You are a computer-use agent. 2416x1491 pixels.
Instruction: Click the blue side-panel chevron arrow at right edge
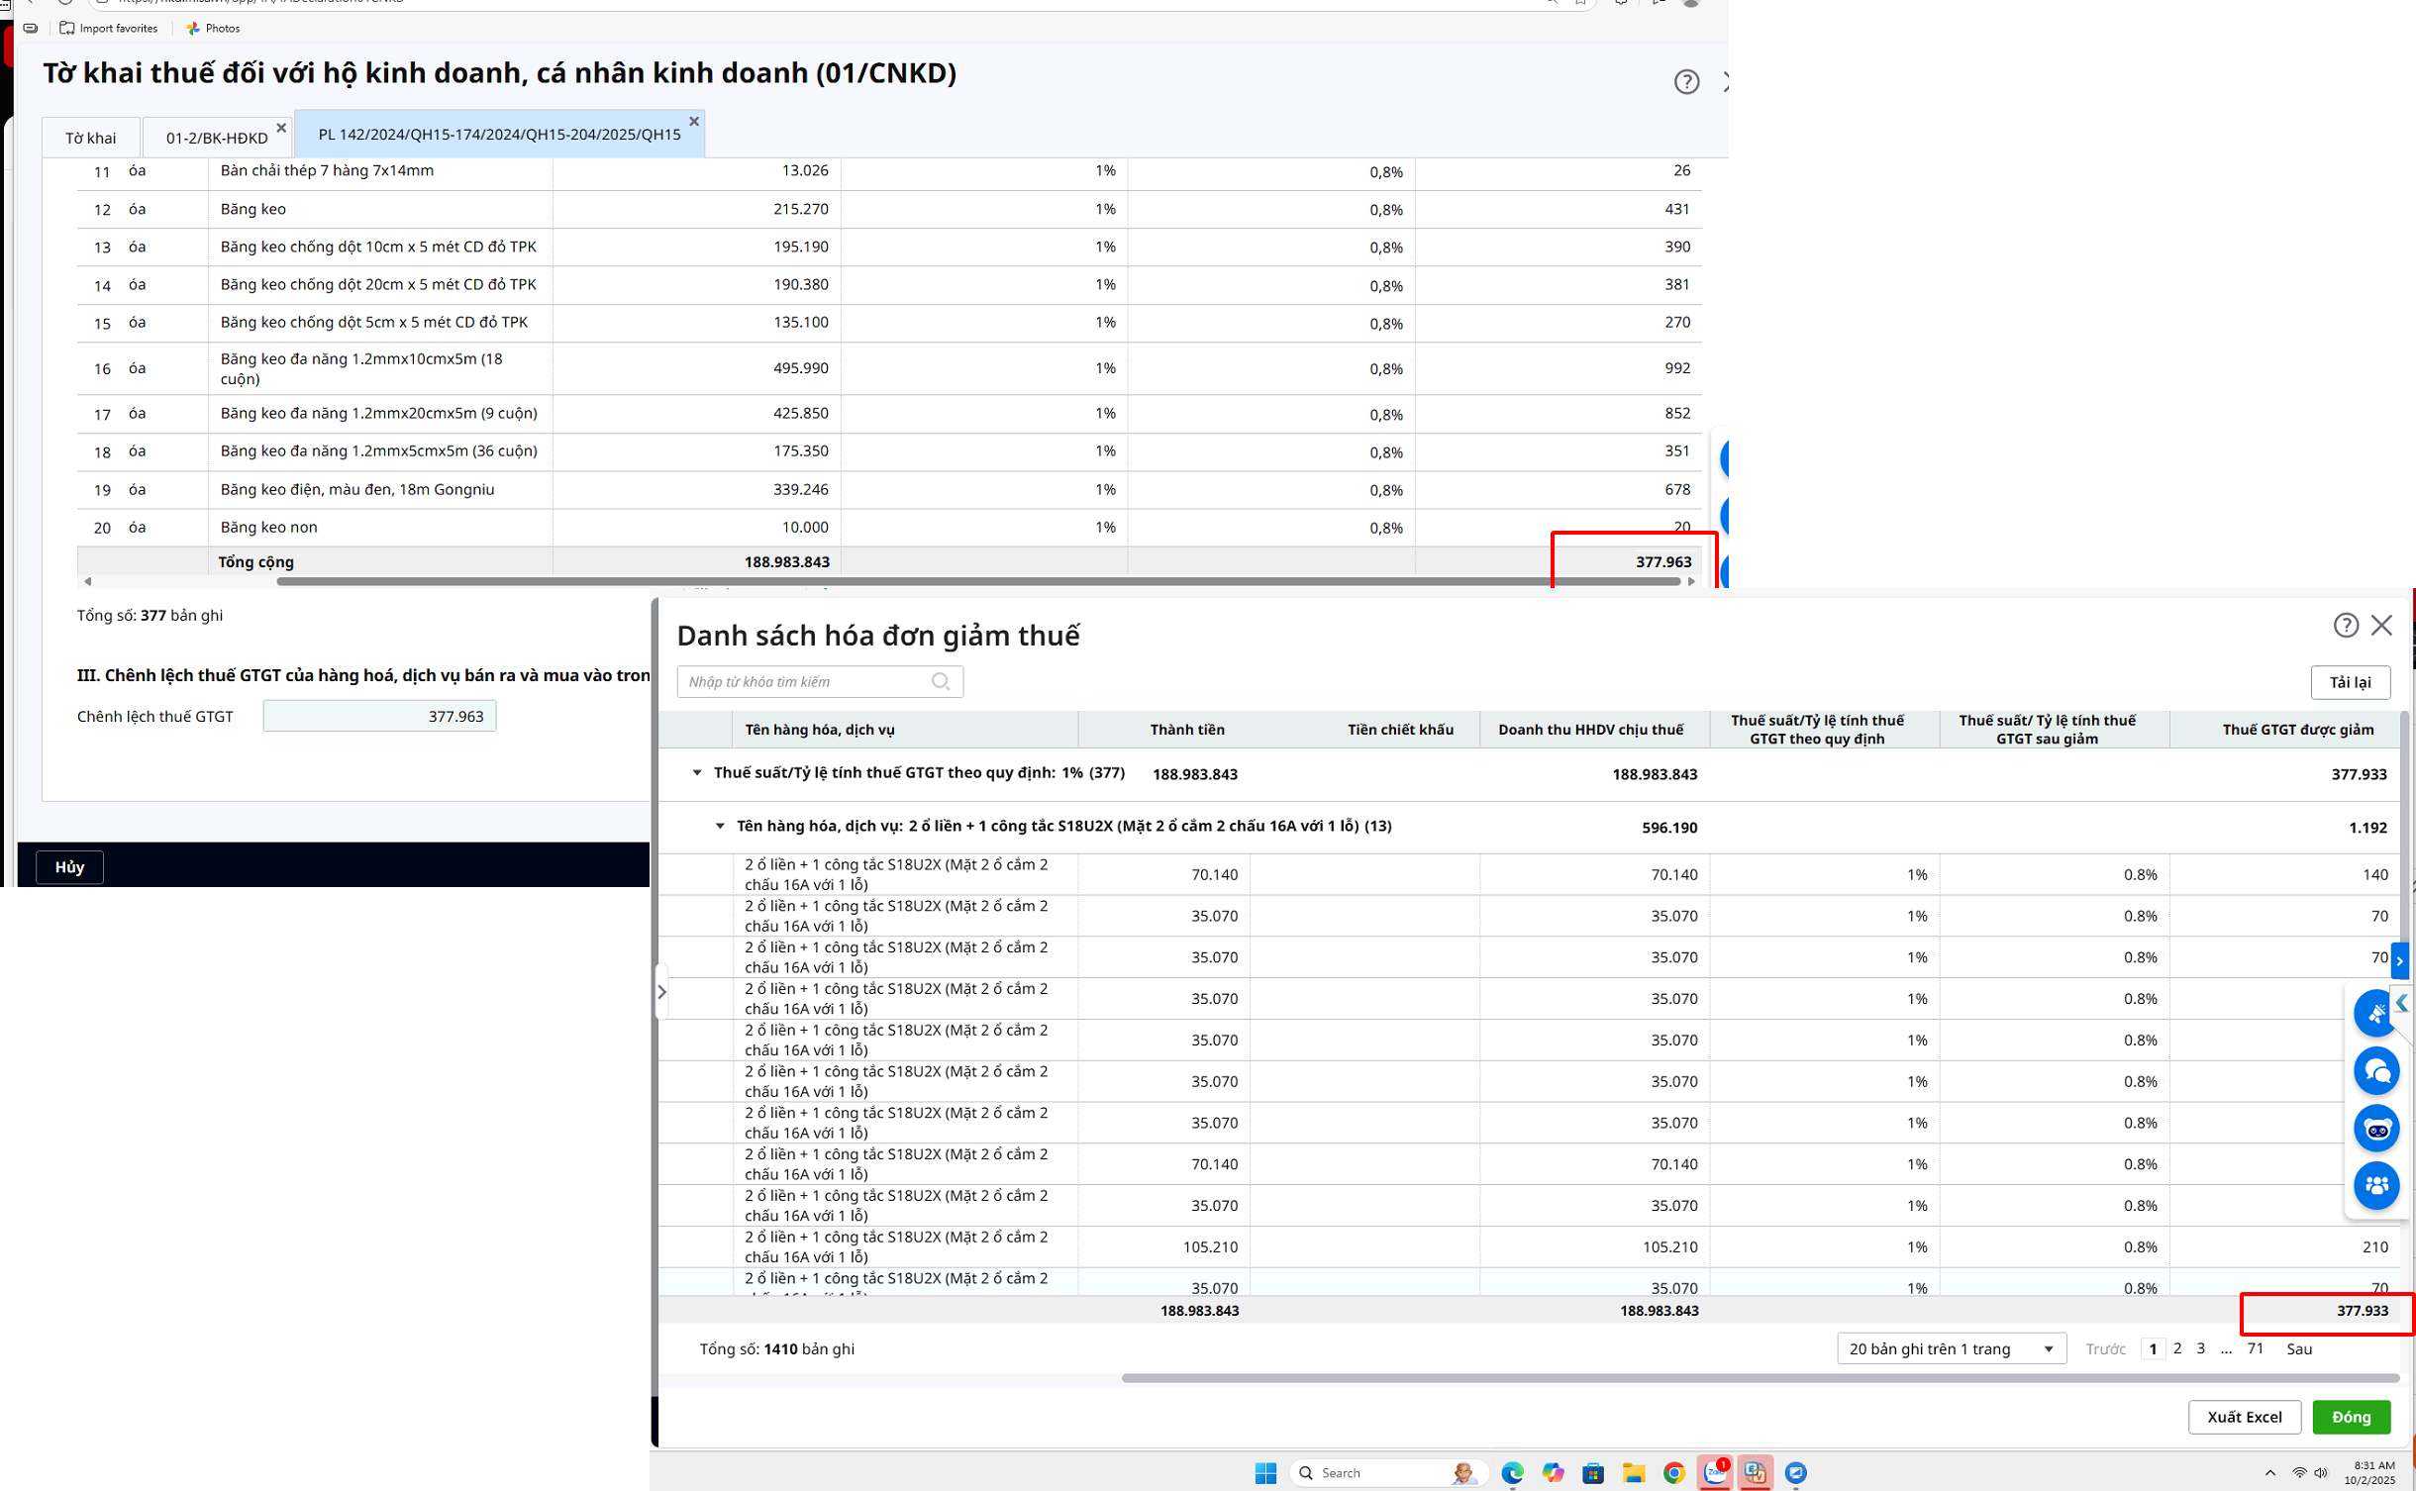(2399, 960)
